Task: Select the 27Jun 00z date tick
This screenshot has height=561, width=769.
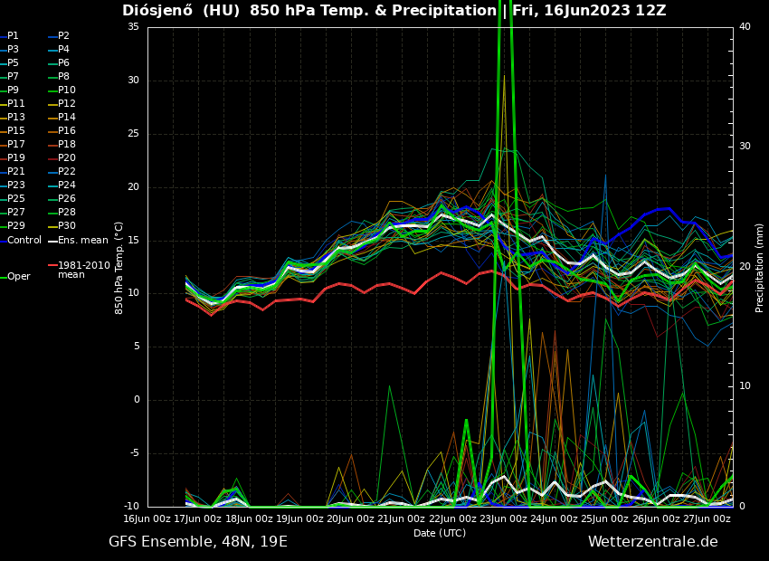Action: [707, 518]
